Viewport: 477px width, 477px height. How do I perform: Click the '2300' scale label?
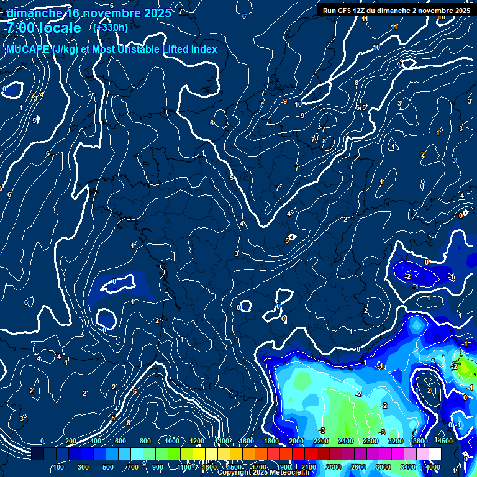point(334,467)
